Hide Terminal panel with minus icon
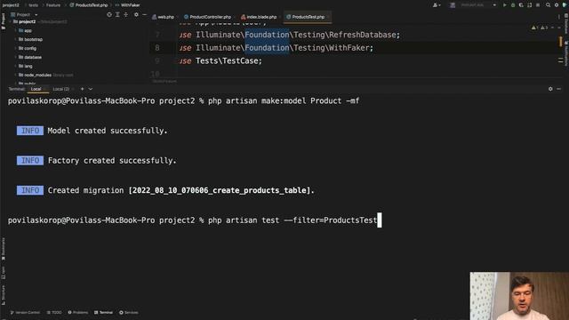The height and width of the screenshot is (320, 569). [x=559, y=89]
